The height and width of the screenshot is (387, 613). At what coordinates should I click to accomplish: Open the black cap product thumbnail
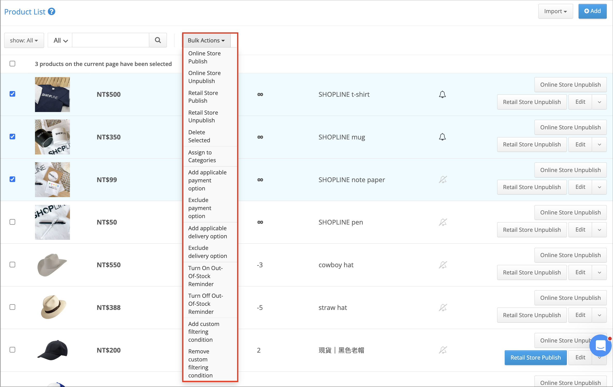52,350
